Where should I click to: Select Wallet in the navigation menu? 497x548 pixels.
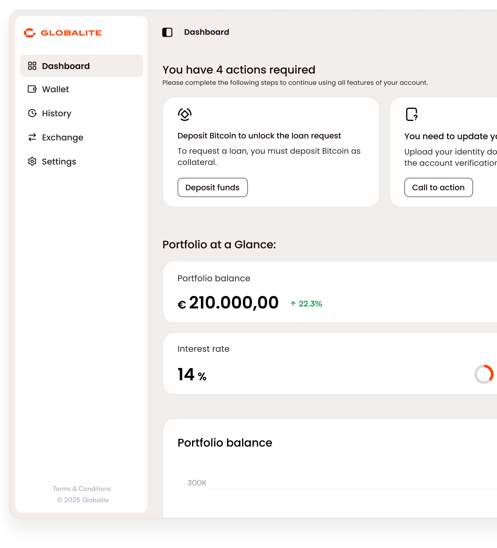coord(55,89)
